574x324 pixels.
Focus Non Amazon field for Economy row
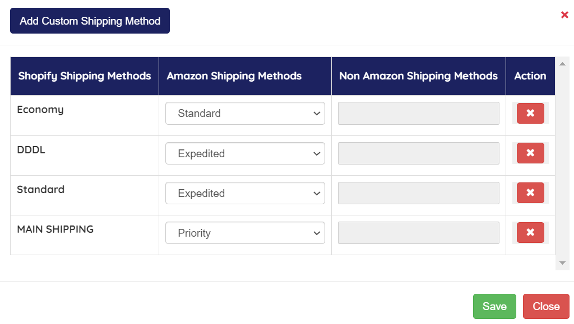pos(418,114)
